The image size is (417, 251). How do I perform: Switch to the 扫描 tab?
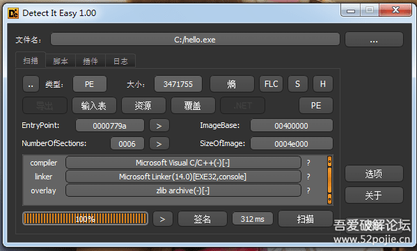31,60
